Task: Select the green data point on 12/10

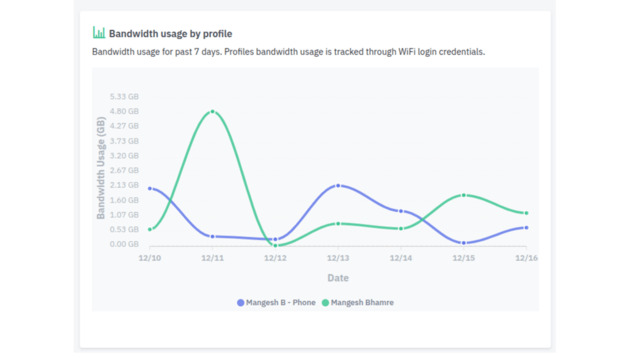Action: click(x=150, y=229)
